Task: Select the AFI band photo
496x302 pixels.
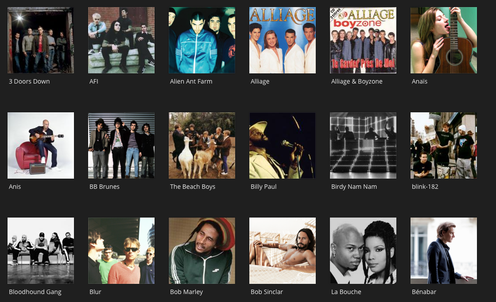Action: click(x=121, y=40)
